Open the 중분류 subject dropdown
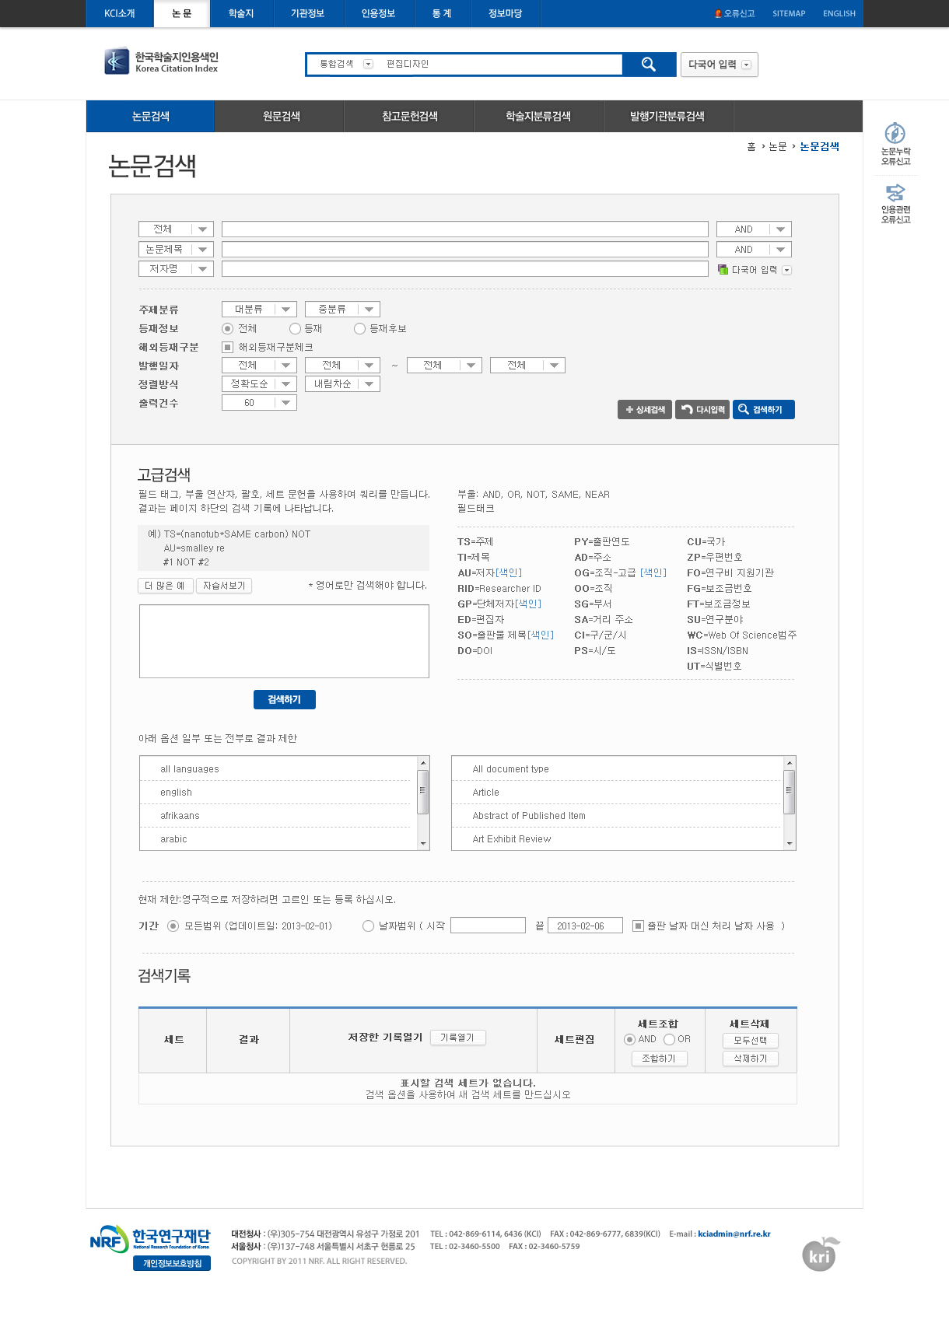The image size is (949, 1330). point(342,310)
